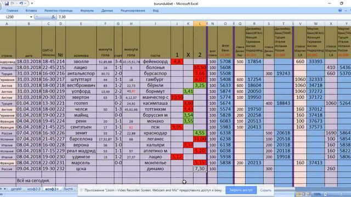Open the Формулы ribbon tab
351x197 pixels.
coord(87,10)
